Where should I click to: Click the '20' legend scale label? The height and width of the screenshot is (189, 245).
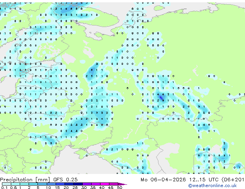tap(66, 187)
